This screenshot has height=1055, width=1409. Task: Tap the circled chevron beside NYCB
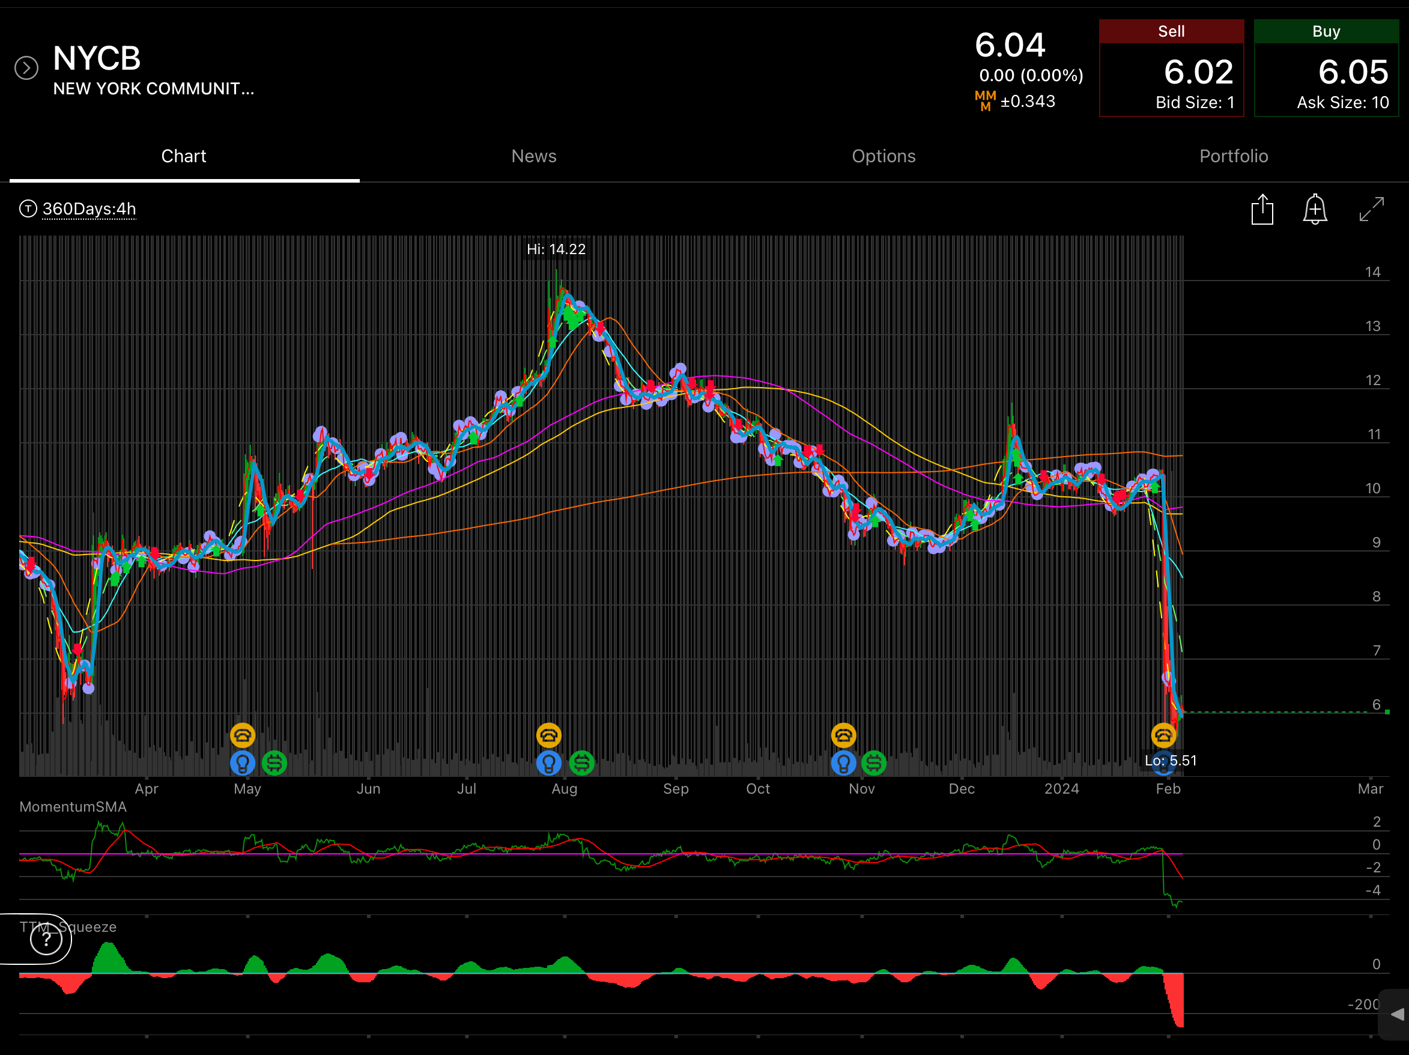[x=27, y=67]
